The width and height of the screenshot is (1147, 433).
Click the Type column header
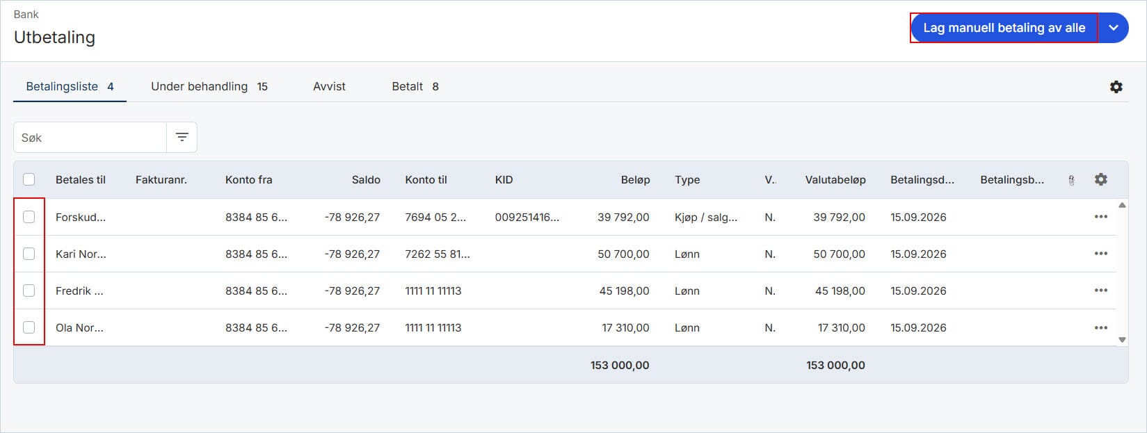tap(687, 180)
